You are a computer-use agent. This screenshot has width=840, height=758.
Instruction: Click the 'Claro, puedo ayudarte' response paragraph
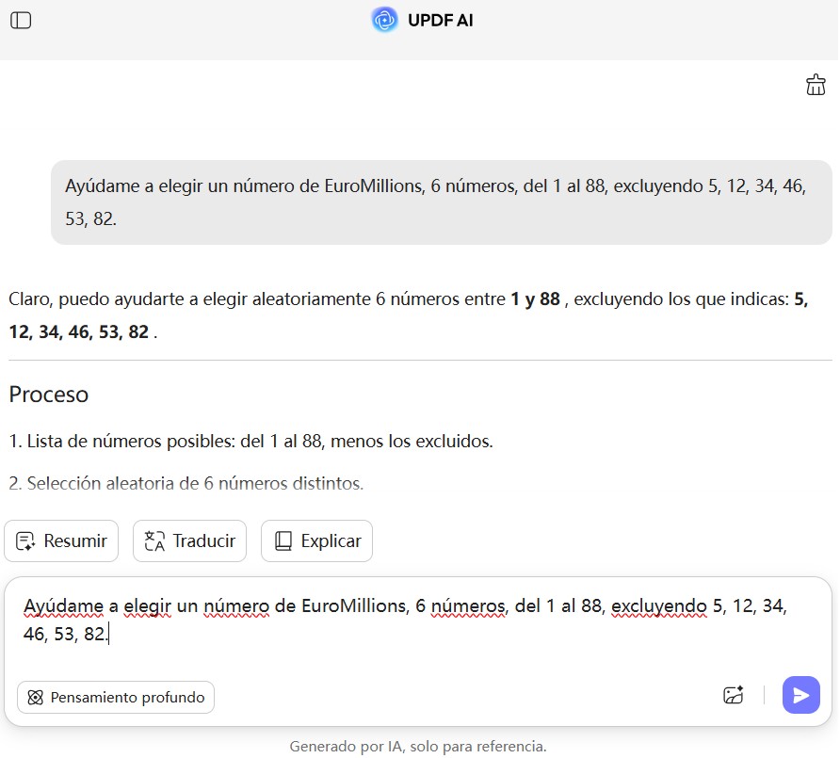pos(408,315)
